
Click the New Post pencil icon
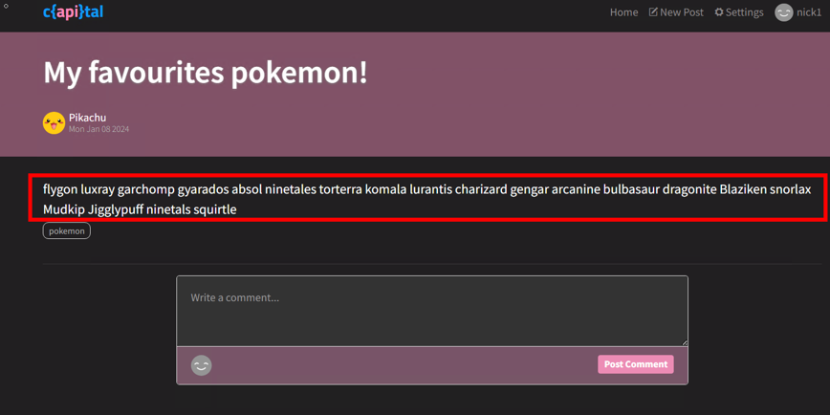tap(653, 11)
